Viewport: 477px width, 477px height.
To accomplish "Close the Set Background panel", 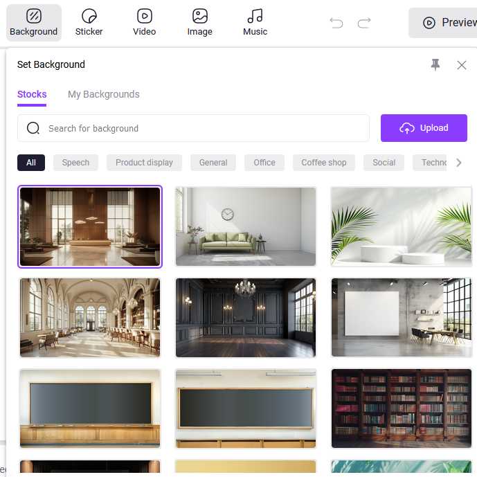I will pos(462,65).
